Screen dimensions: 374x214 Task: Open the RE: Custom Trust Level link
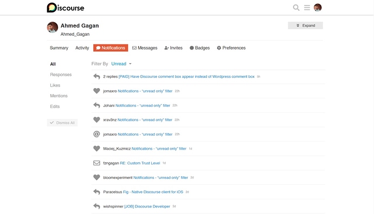click(140, 163)
